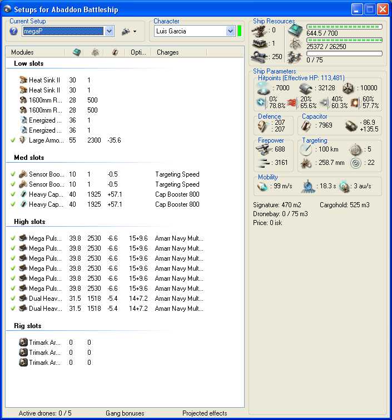The image size is (392, 420).
Task: Click the sensor strength icon showing 22
Action: coord(356,163)
